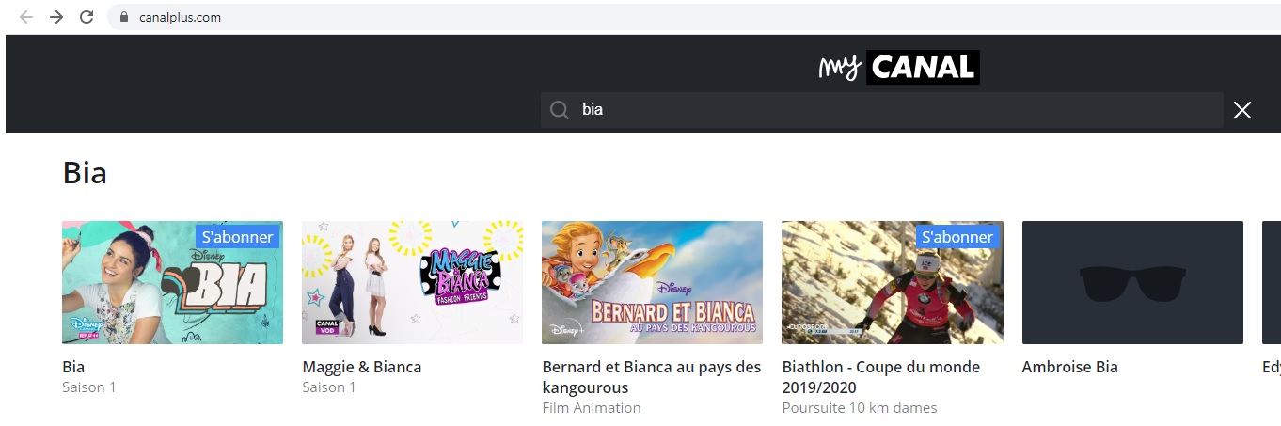
Task: Click the myCANAL logo
Action: click(x=898, y=67)
